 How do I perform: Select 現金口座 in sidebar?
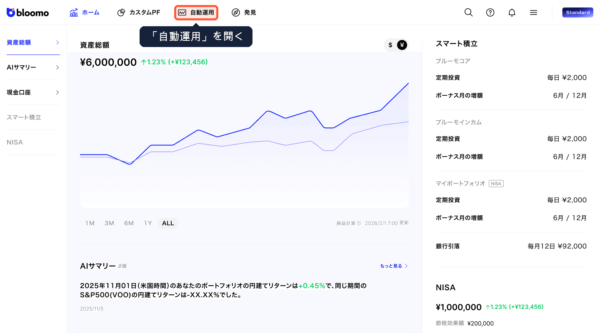tap(33, 92)
